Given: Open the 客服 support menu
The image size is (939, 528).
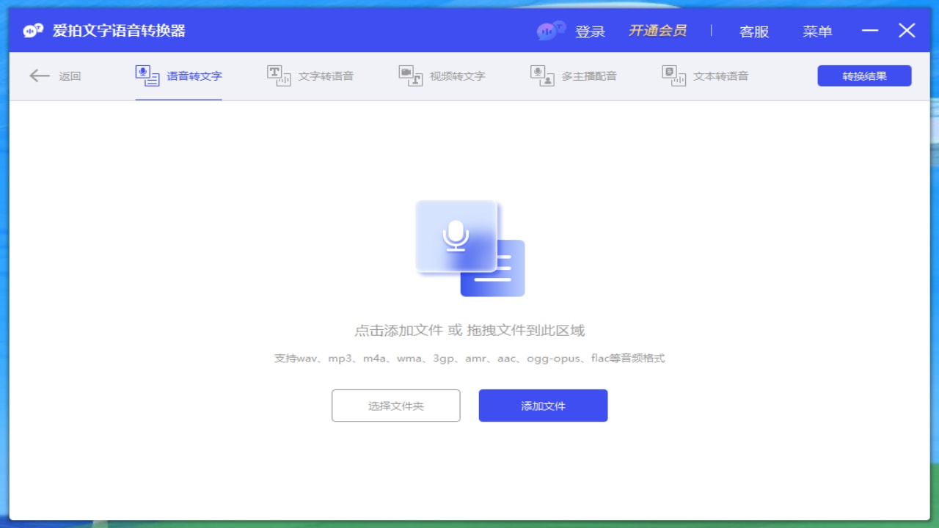Looking at the screenshot, I should [x=753, y=32].
